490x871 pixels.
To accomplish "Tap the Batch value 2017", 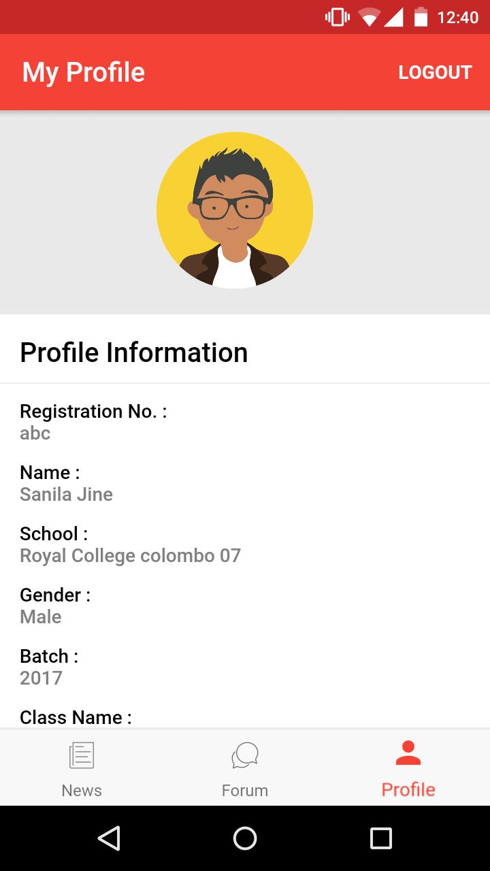I will (41, 678).
